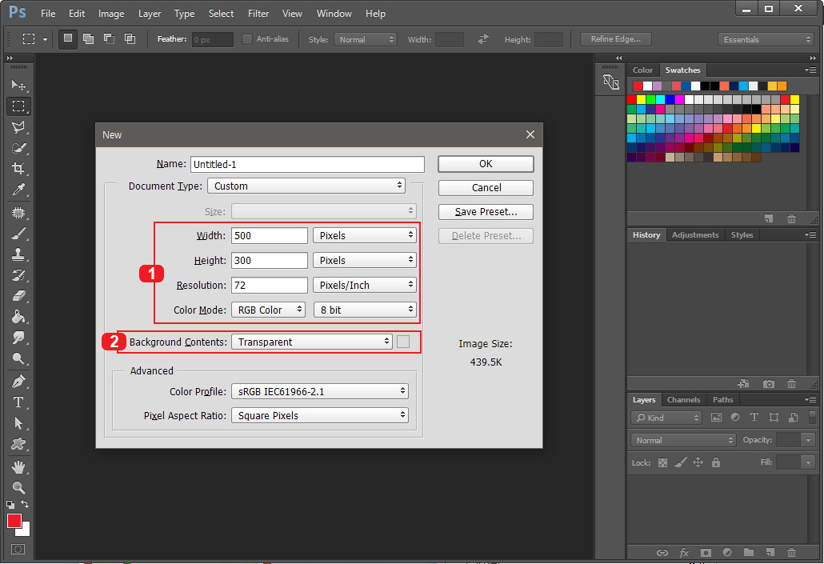This screenshot has width=824, height=564.
Task: Toggle Lock image pixels
Action: [x=681, y=462]
